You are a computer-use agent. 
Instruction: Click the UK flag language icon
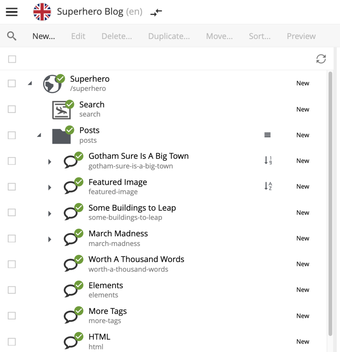pos(42,12)
